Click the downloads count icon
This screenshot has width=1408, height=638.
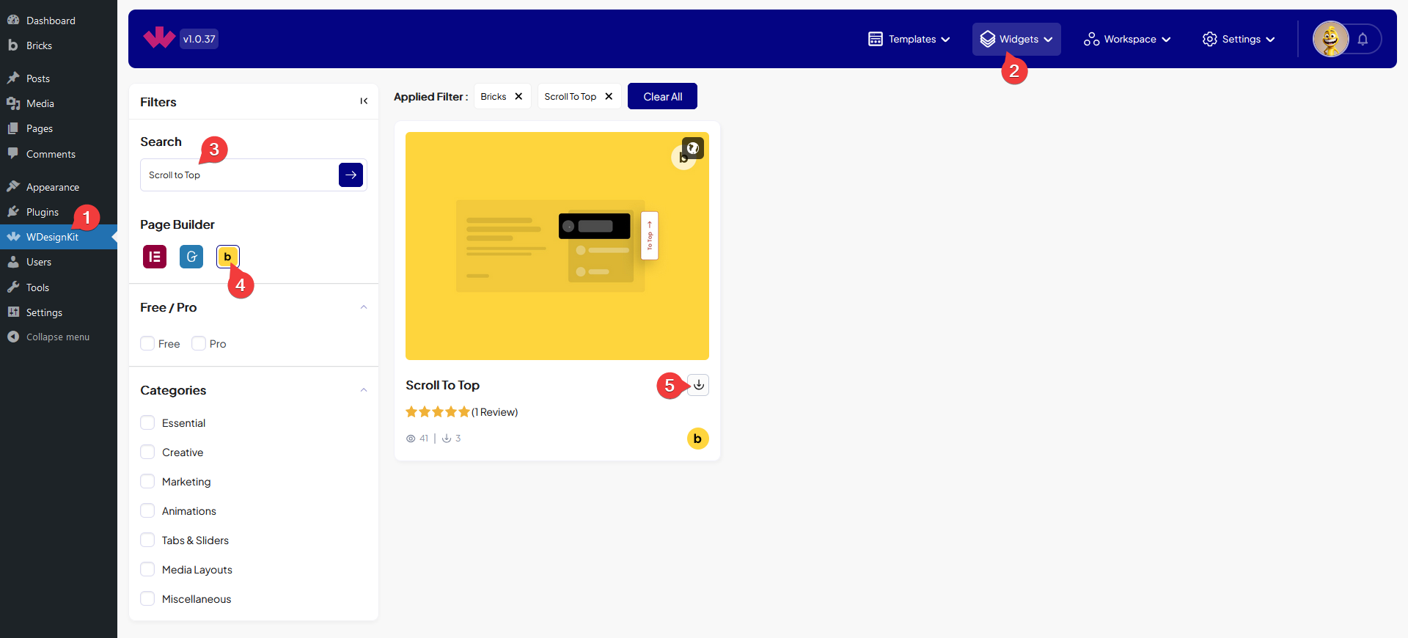click(x=447, y=439)
